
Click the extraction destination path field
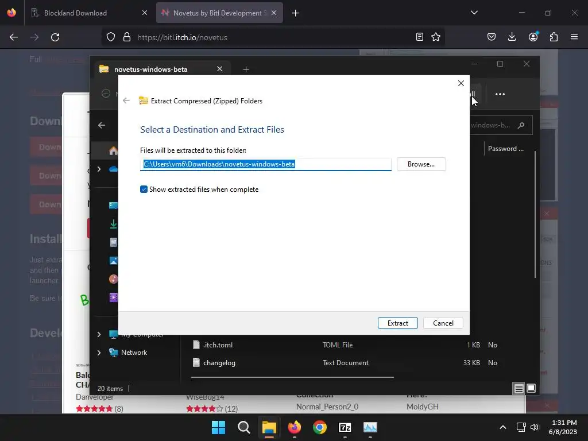point(265,164)
